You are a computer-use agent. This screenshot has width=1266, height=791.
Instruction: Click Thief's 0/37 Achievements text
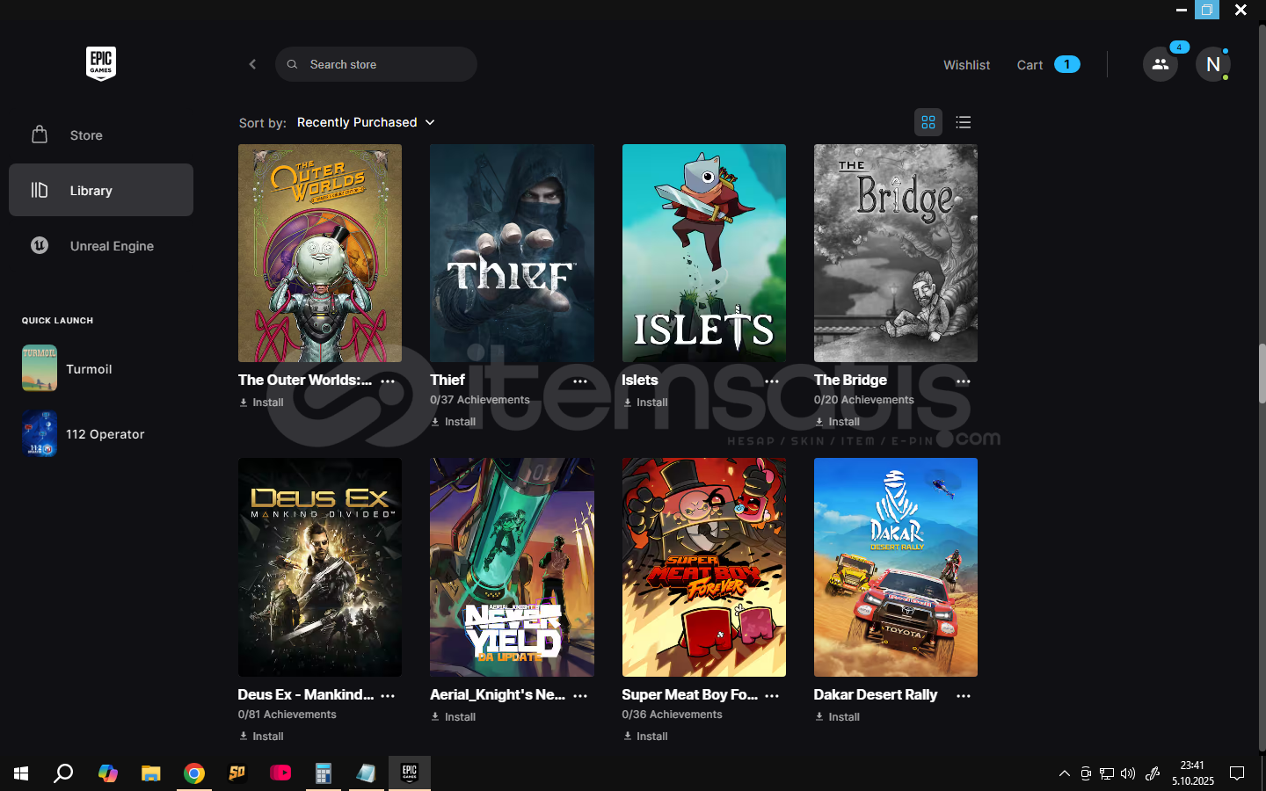click(480, 400)
